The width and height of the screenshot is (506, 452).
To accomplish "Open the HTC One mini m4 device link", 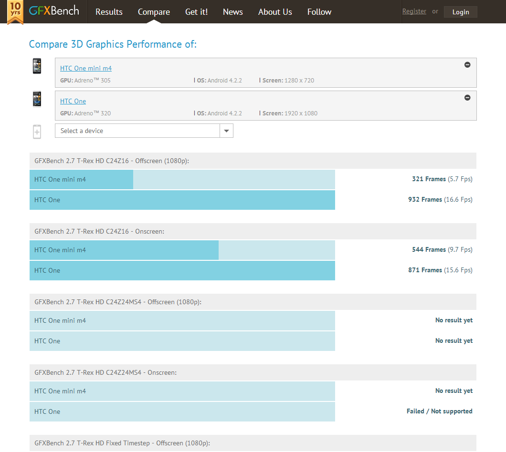I will [x=86, y=68].
